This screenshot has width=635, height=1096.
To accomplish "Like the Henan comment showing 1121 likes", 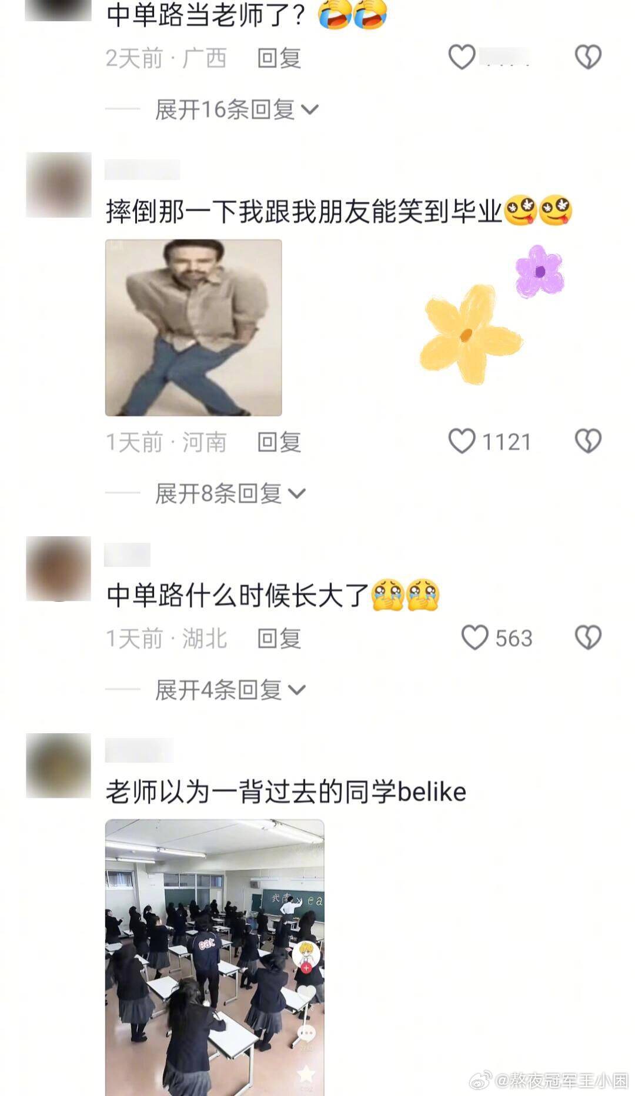I will 462,441.
